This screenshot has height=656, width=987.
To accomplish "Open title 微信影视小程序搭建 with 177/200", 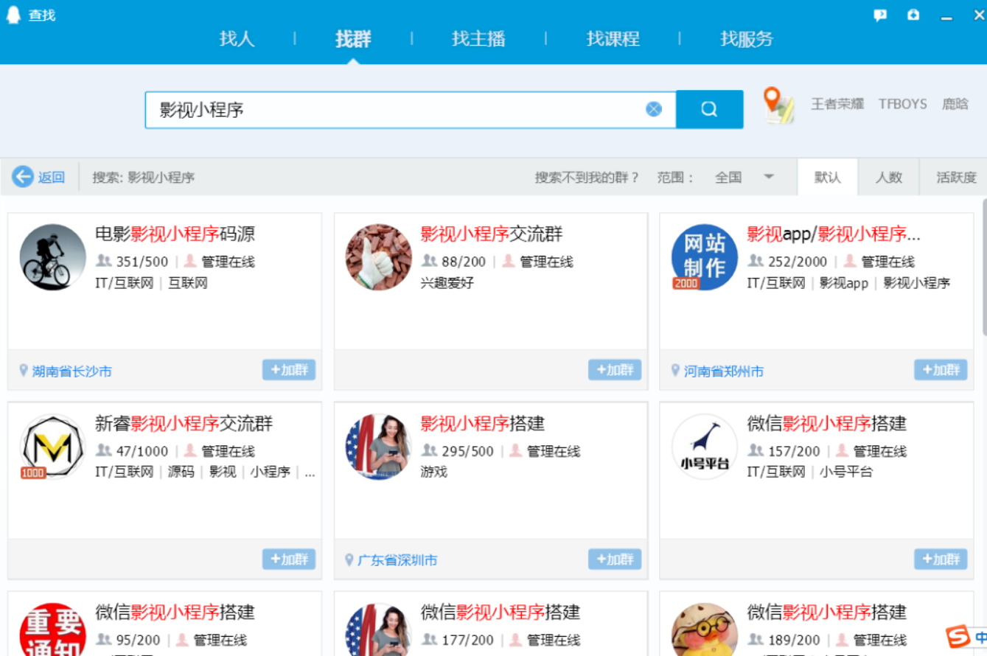I will click(x=501, y=613).
